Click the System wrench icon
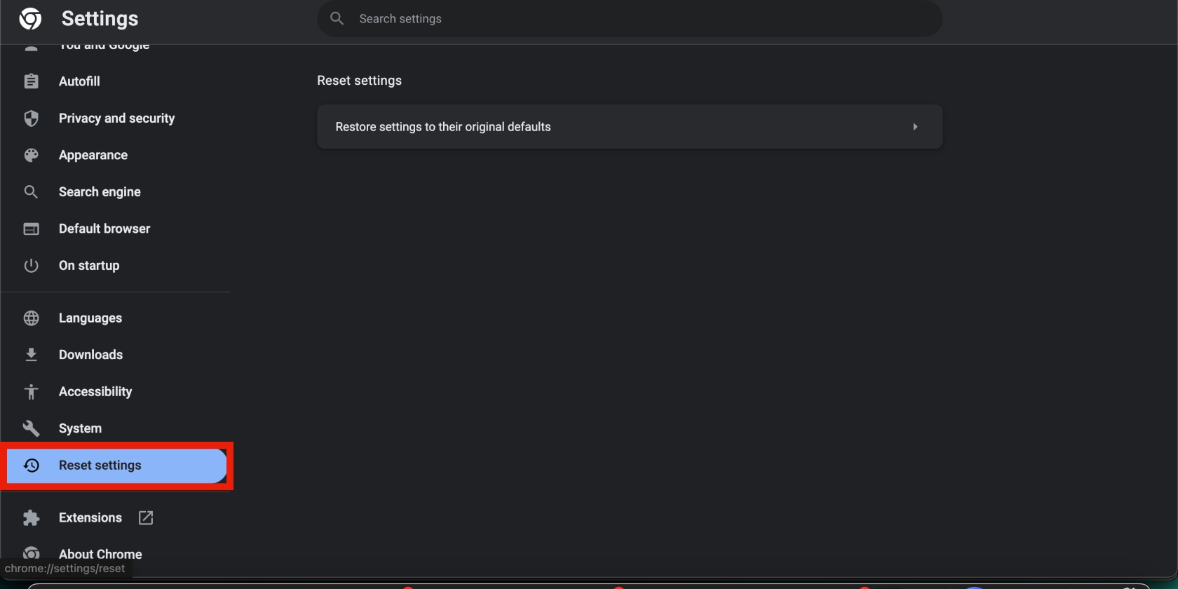The width and height of the screenshot is (1178, 589). [x=32, y=428]
